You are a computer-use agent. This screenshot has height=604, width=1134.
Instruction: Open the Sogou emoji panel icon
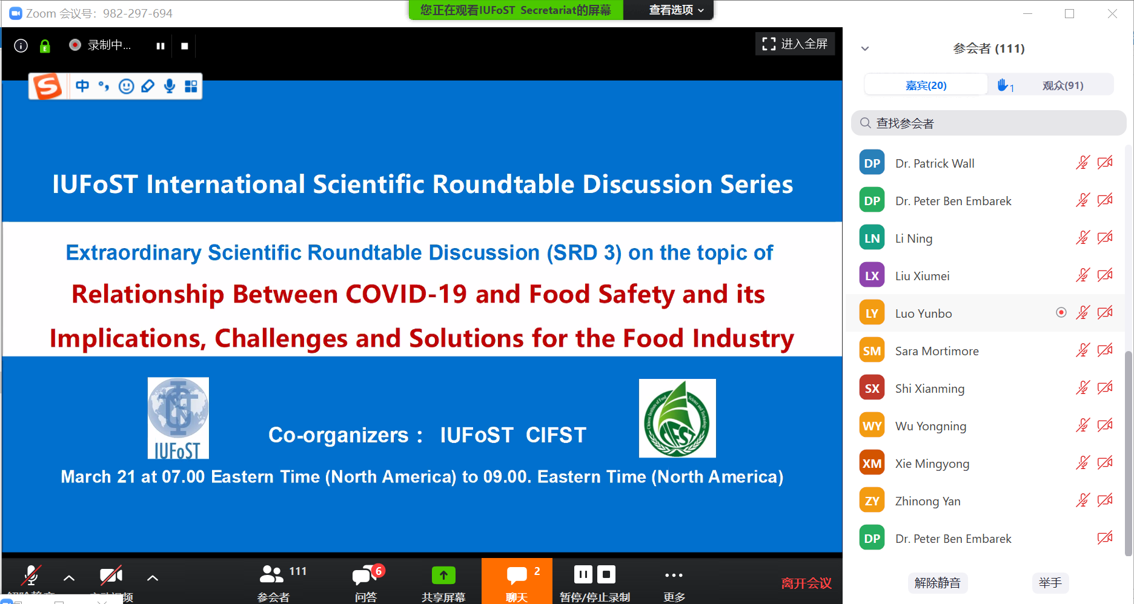pyautogui.click(x=126, y=87)
